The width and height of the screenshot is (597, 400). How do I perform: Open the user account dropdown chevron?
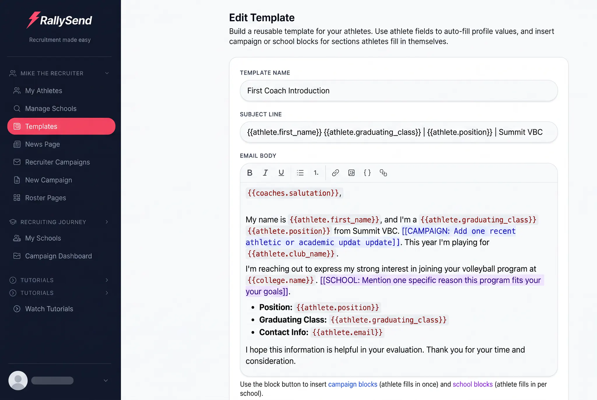point(106,380)
